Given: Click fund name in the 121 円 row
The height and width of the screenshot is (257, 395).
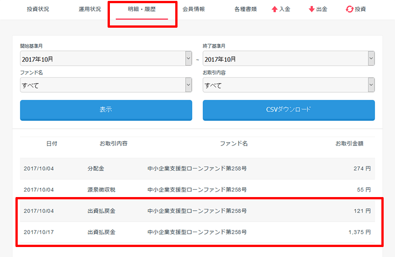Looking at the screenshot, I should pos(197,211).
